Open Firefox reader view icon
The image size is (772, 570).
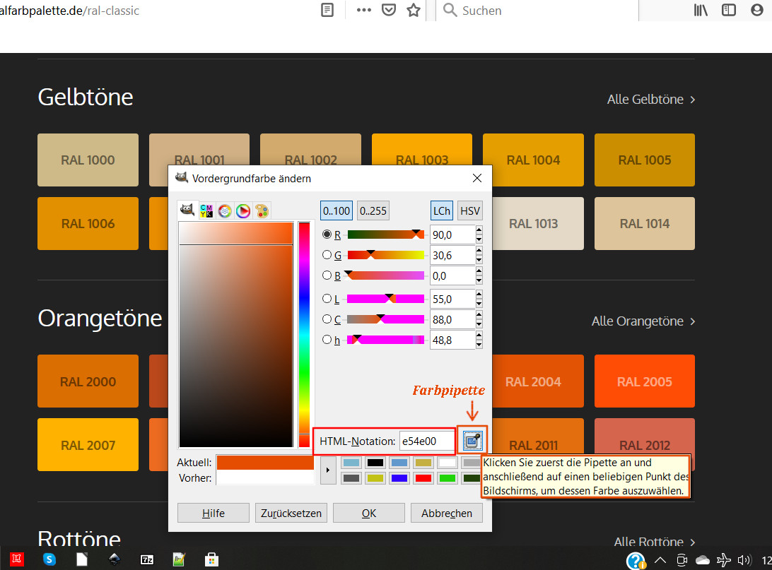coord(327,11)
